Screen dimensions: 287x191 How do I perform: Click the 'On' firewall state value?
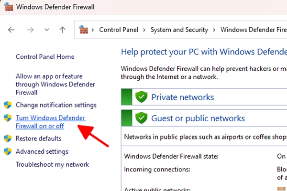(x=281, y=157)
